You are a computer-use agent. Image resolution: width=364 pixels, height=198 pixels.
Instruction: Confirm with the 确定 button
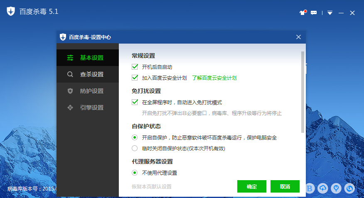(x=252, y=186)
